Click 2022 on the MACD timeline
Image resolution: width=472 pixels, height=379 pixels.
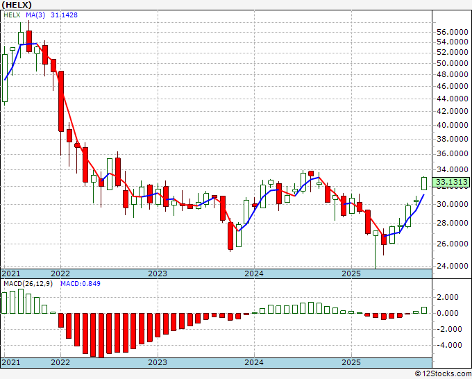(x=60, y=362)
